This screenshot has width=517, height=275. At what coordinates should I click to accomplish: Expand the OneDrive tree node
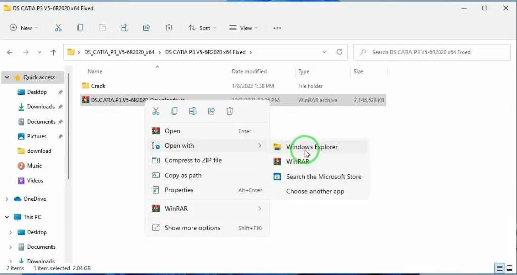click(x=7, y=199)
